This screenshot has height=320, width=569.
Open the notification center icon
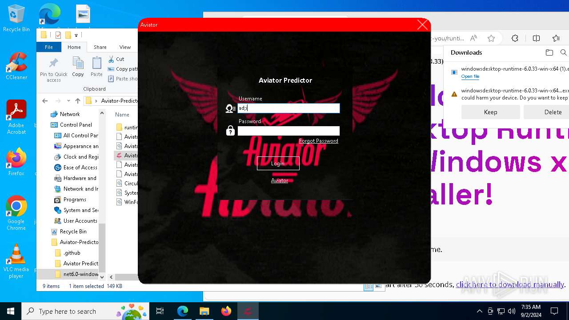[554, 311]
